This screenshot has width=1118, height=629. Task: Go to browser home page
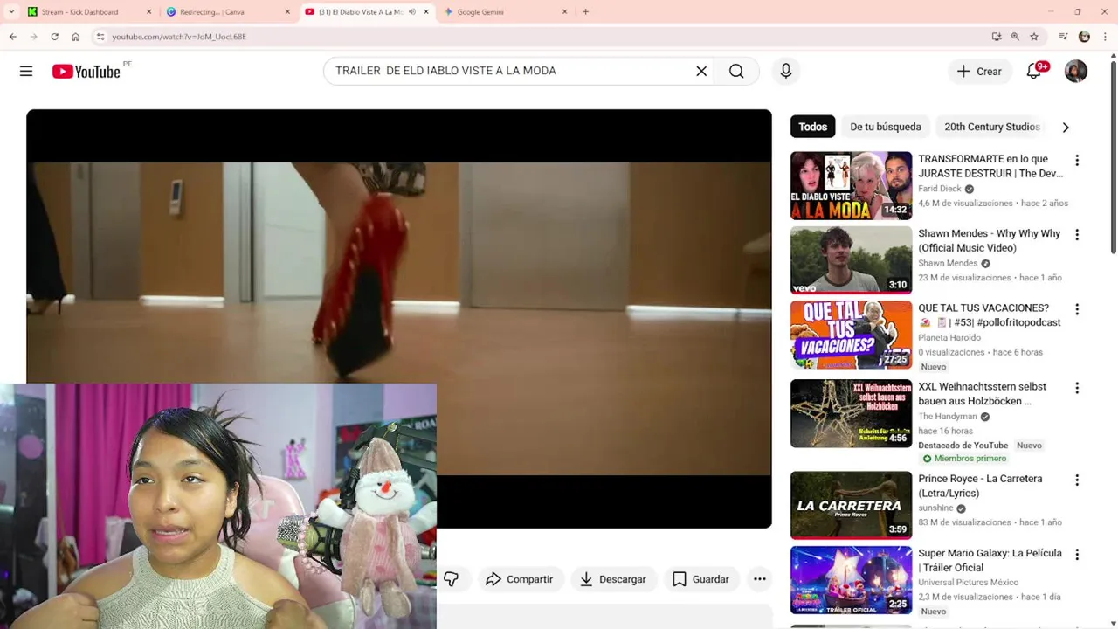(76, 37)
